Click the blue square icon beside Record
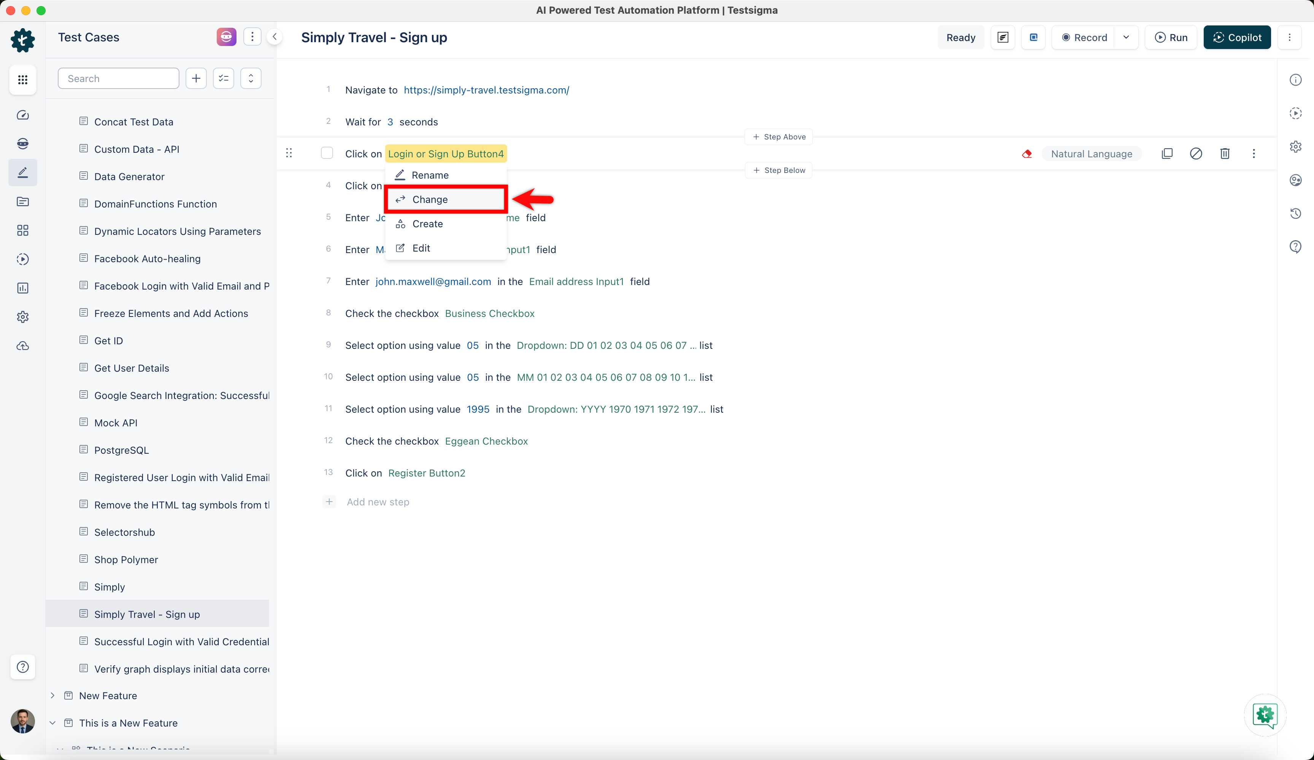This screenshot has height=760, width=1314. 1033,38
